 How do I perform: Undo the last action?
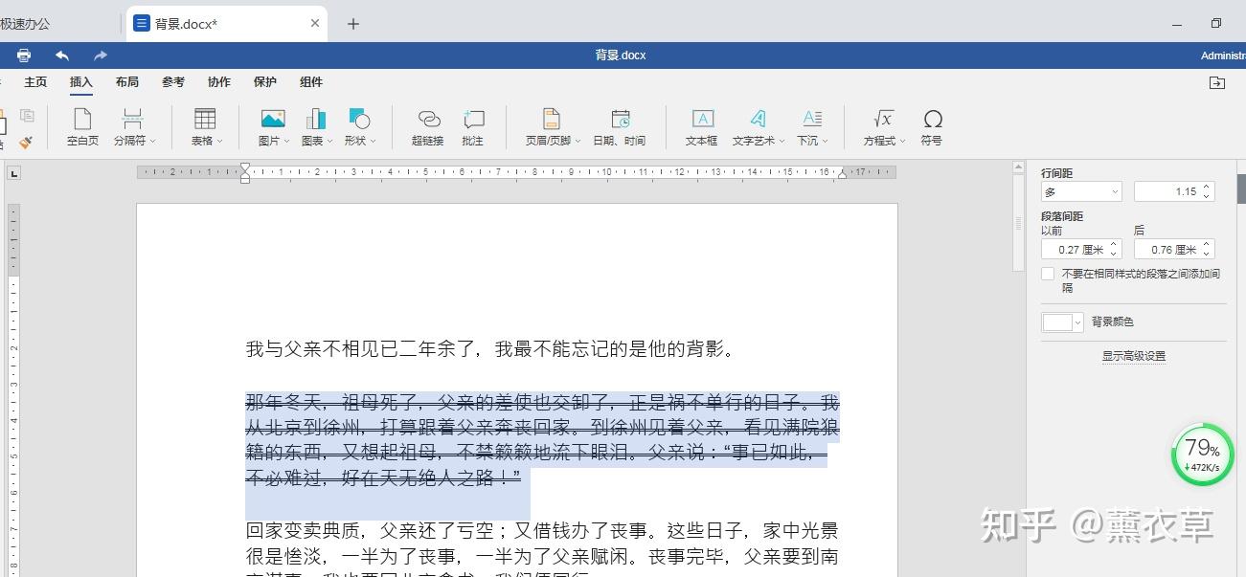coord(62,55)
